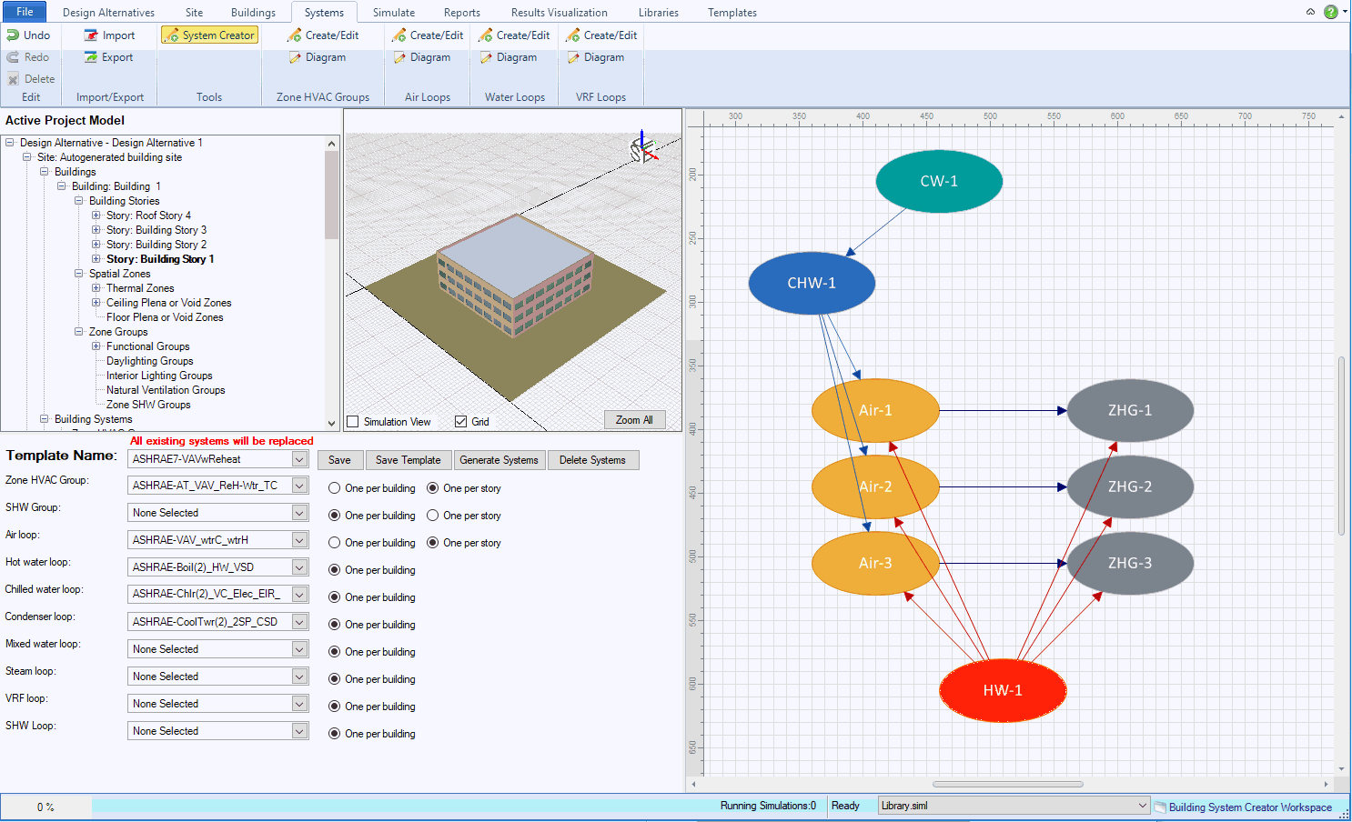Open the Template Name dropdown
Viewport: 1352px width, 822px height.
click(299, 459)
